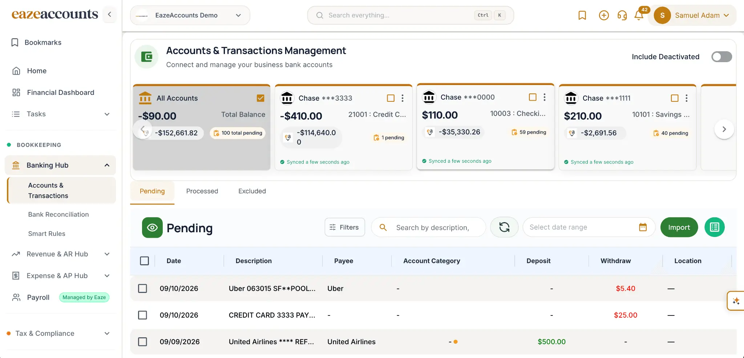Screen dimensions: 744x358
Task: Expand the Expense & AP Hub section
Action: coord(60,276)
